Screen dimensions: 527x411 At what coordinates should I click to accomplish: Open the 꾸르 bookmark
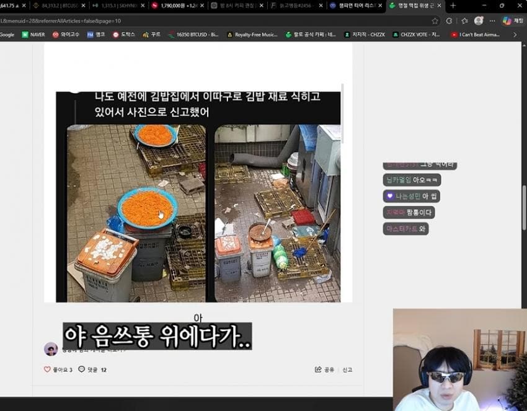point(151,35)
